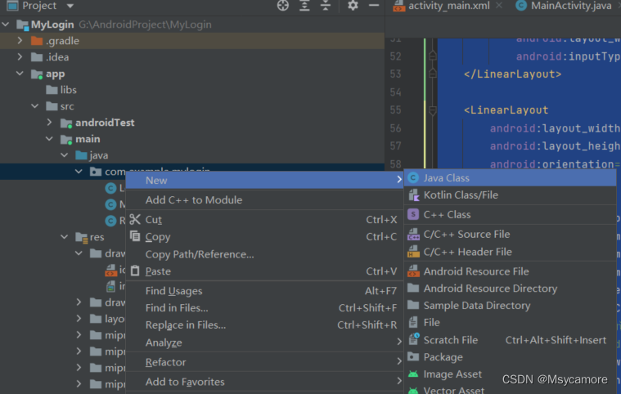Click the Expand All icon in Project toolbar
The image size is (621, 394).
coord(304,6)
